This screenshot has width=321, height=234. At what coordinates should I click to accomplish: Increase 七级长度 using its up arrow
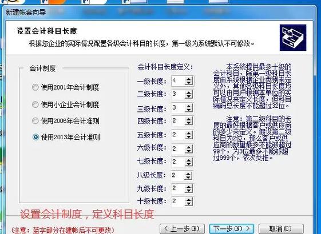click(189, 160)
